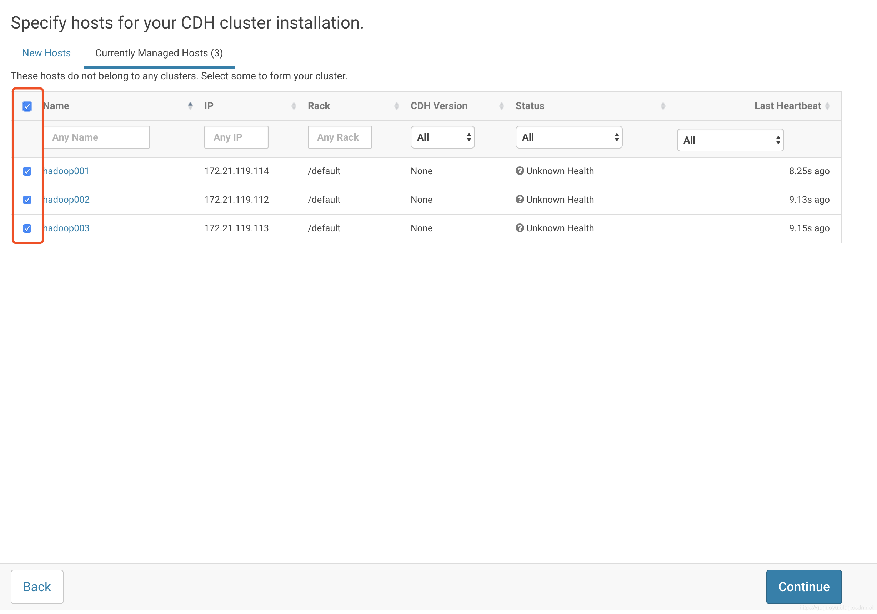
Task: Toggle the hadoop003 host checkbox
Action: (x=27, y=228)
